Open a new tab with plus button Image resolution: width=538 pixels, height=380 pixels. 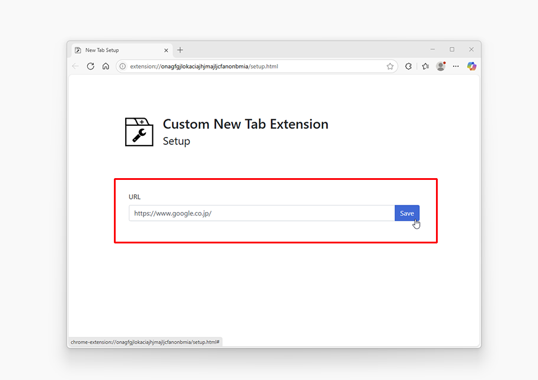tap(180, 50)
